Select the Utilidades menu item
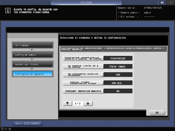 tap(32, 45)
